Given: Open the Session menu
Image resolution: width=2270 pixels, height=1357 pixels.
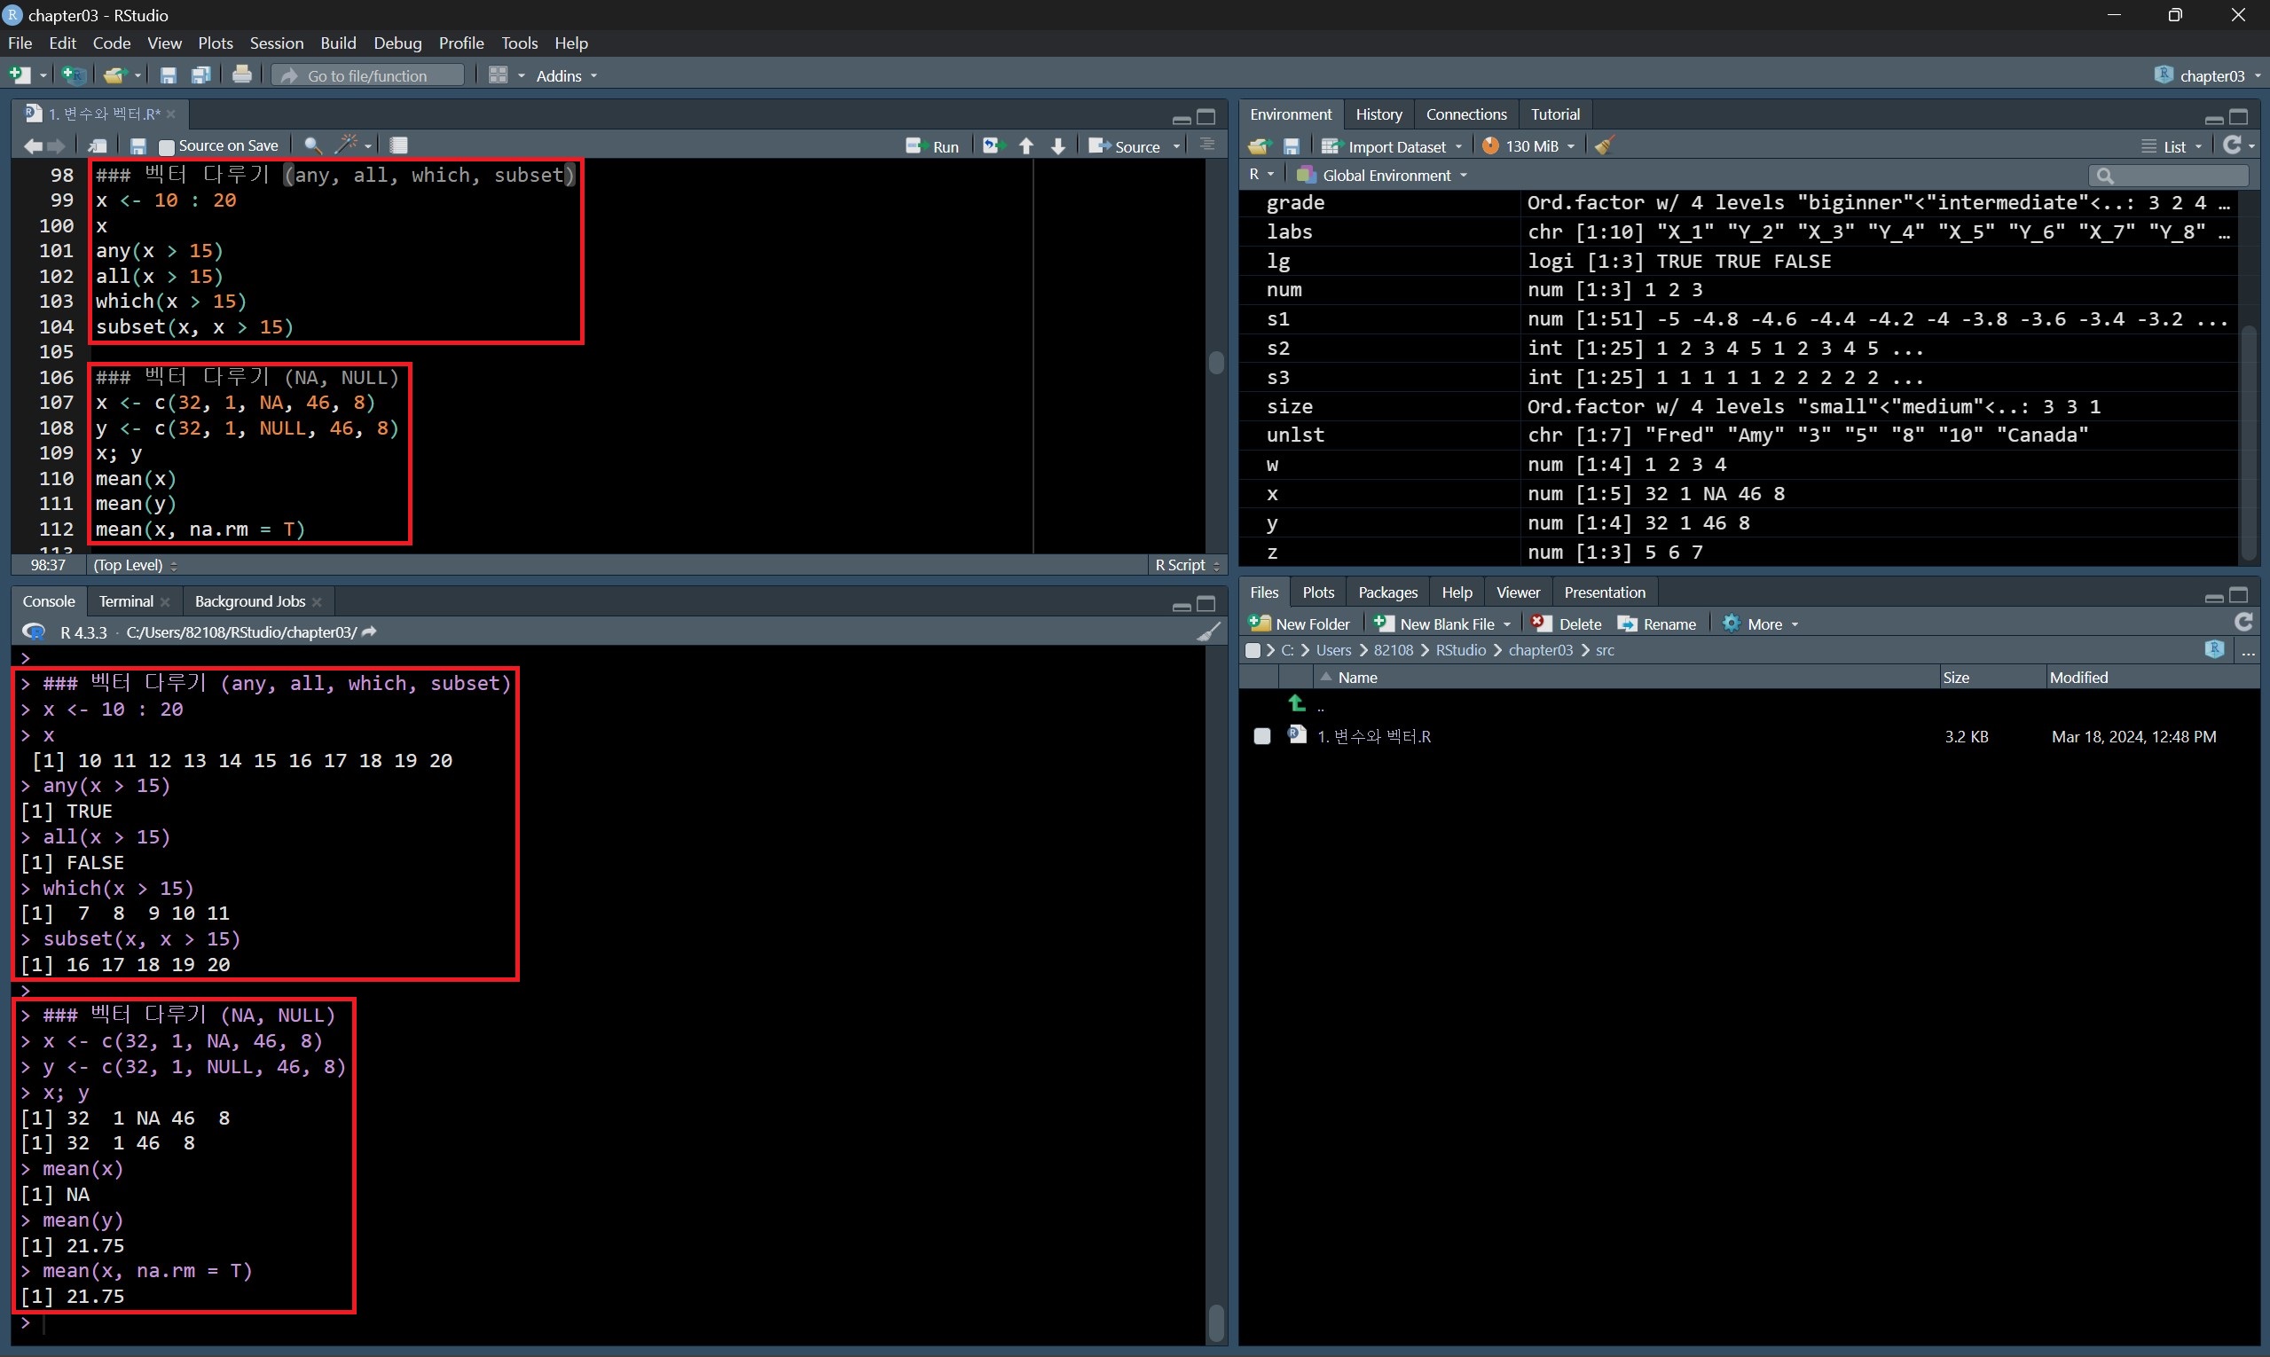Looking at the screenshot, I should pos(276,43).
